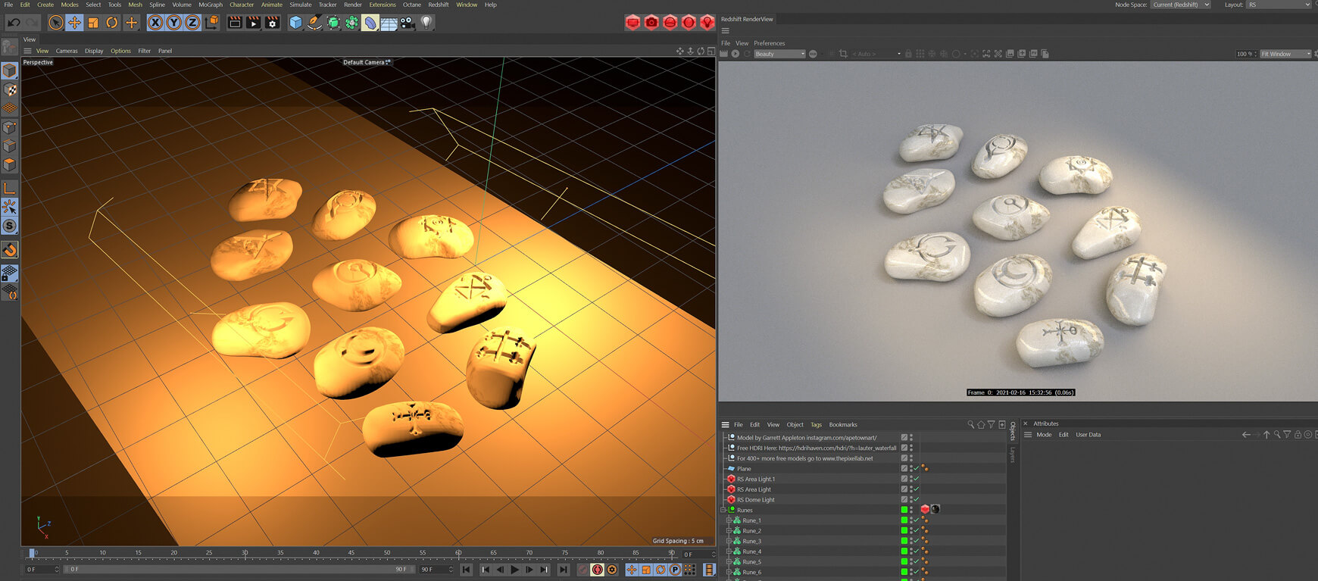
Task: Select RS Area Light object
Action: tap(754, 489)
